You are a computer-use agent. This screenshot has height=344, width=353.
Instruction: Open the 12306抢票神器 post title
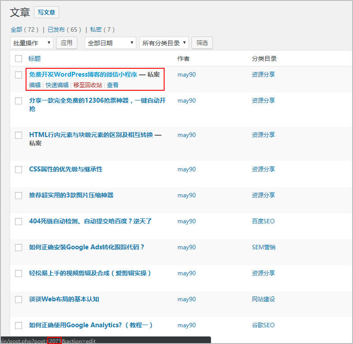click(97, 100)
